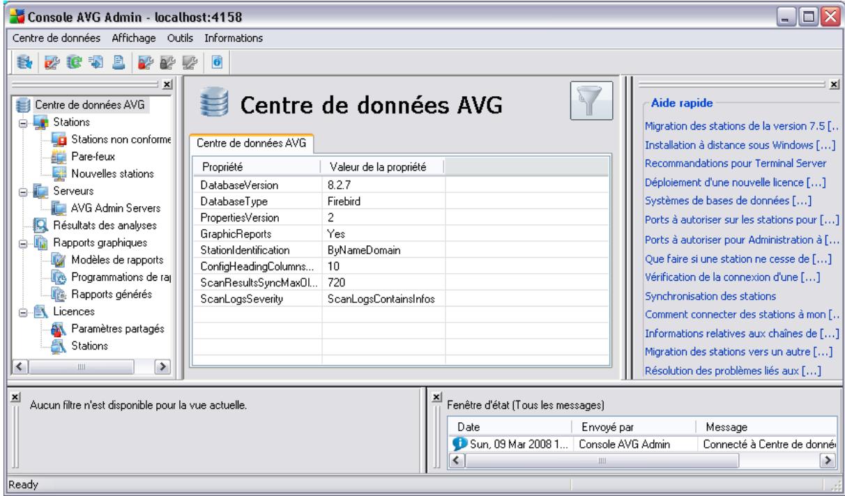This screenshot has width=845, height=496.
Task: Open the Informations menu
Action: 234,37
